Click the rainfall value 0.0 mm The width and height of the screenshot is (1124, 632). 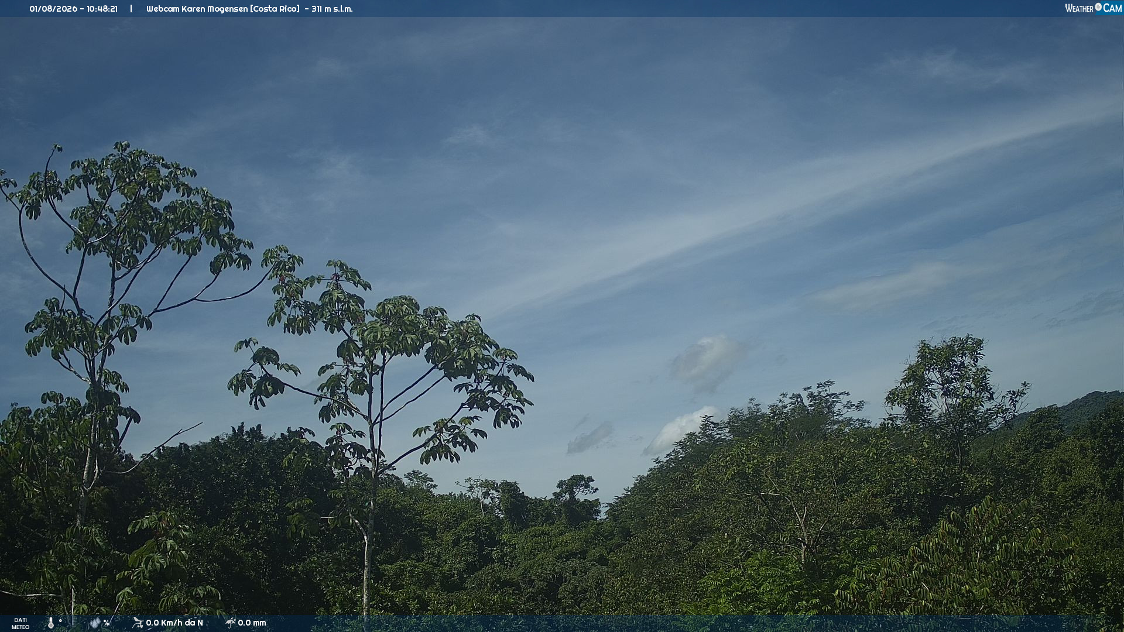[x=252, y=623]
